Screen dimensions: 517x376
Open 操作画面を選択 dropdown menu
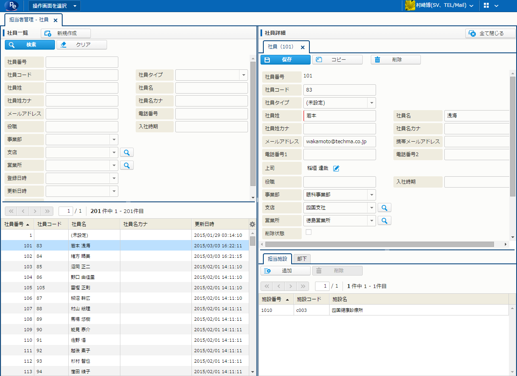pos(55,6)
